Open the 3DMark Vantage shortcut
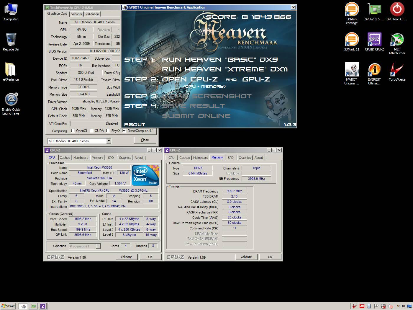 click(x=352, y=14)
